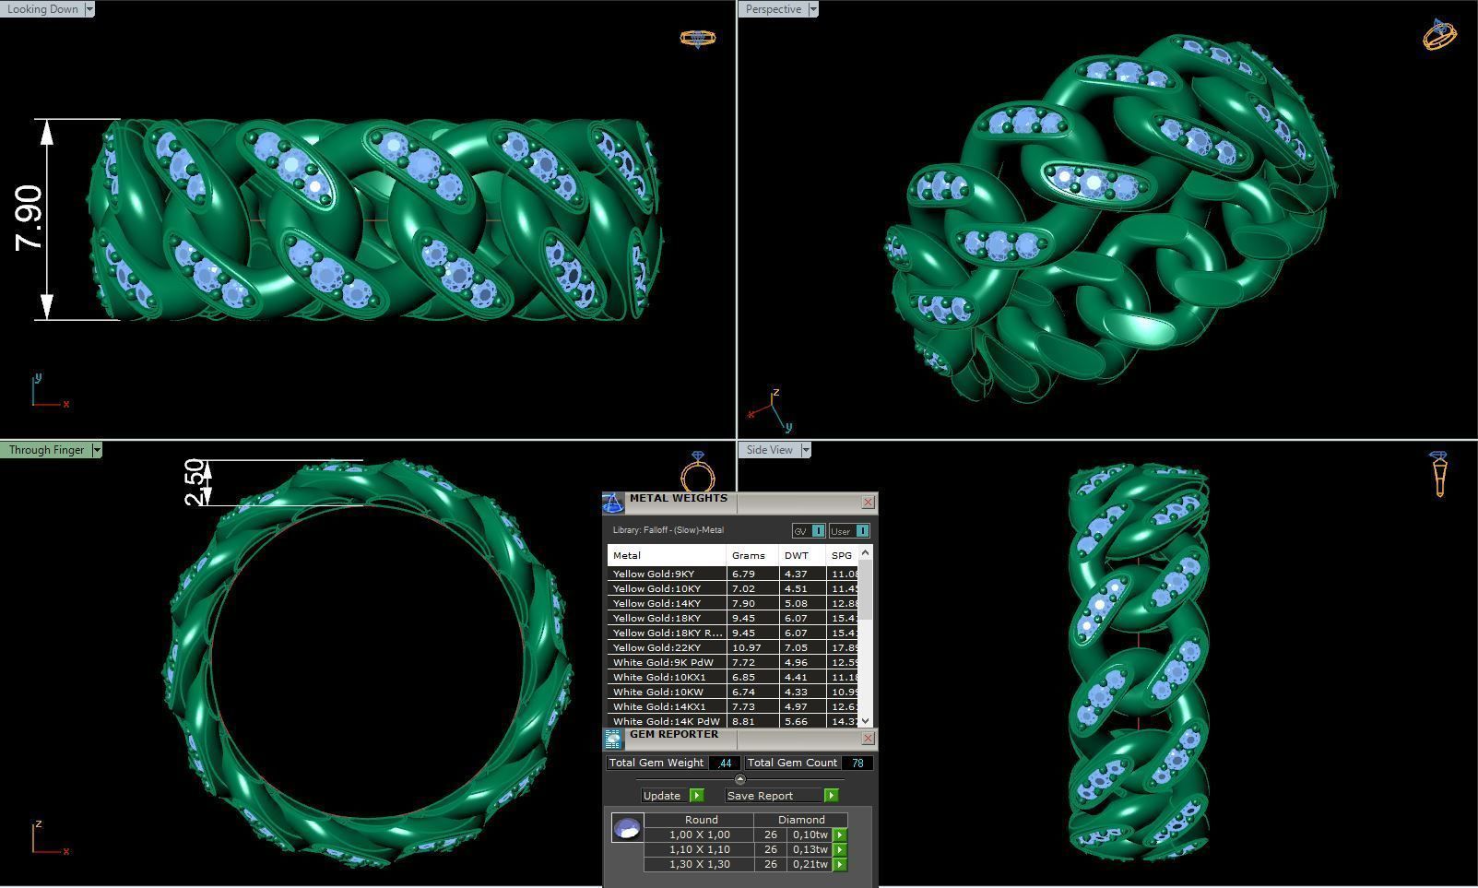Screen dimensions: 1478x888
Task: Click the Metal Weights panel icon
Action: [x=613, y=503]
